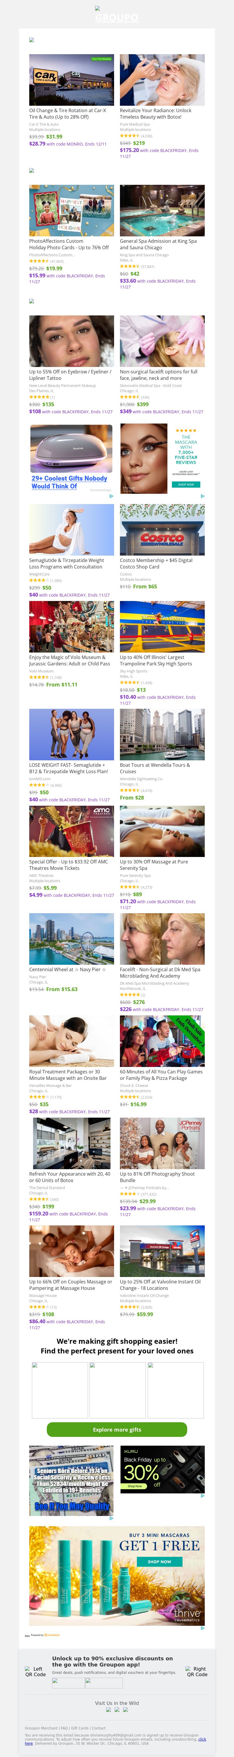Click AdChoices icon under the mascara reviews ad
The height and width of the screenshot is (1757, 234).
(202, 496)
